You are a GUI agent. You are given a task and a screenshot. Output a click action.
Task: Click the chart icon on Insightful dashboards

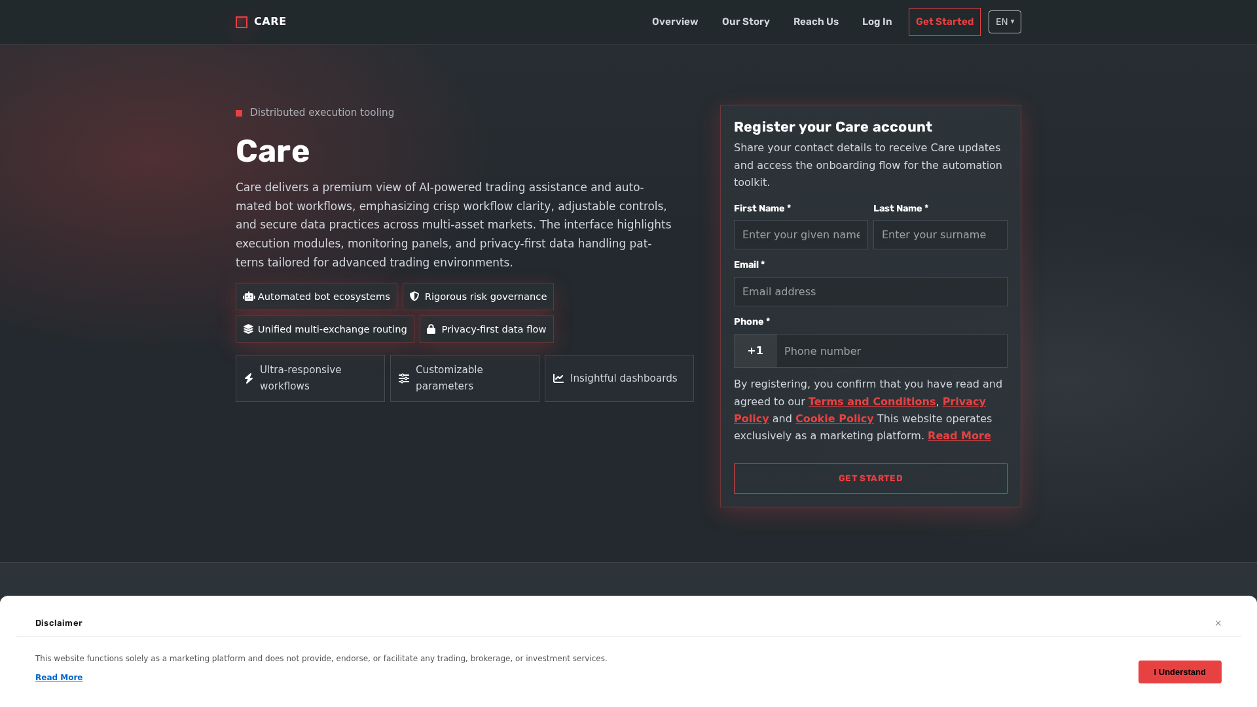pos(558,378)
